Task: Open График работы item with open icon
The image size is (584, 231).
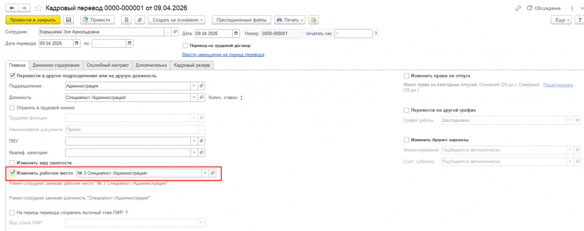Action: [578, 121]
